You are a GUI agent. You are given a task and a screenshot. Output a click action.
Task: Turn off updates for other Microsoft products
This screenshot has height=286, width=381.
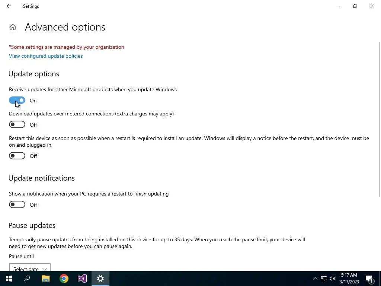tap(17, 100)
